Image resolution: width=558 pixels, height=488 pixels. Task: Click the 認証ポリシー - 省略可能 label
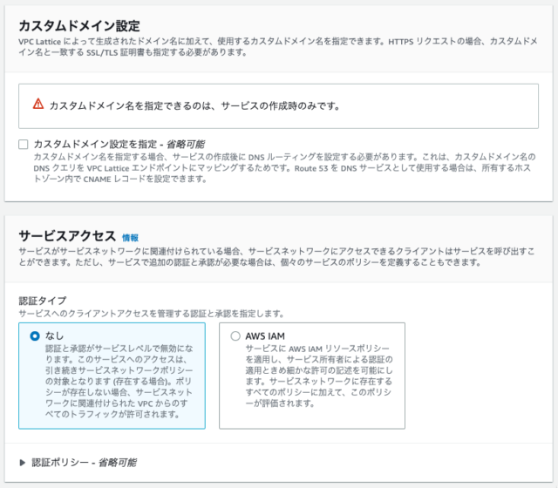coord(84,463)
